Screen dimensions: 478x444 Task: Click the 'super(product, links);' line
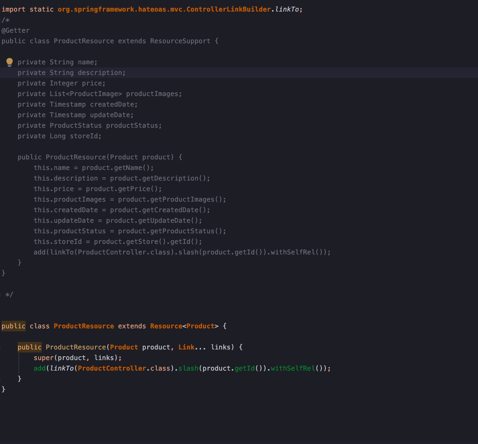(x=77, y=358)
